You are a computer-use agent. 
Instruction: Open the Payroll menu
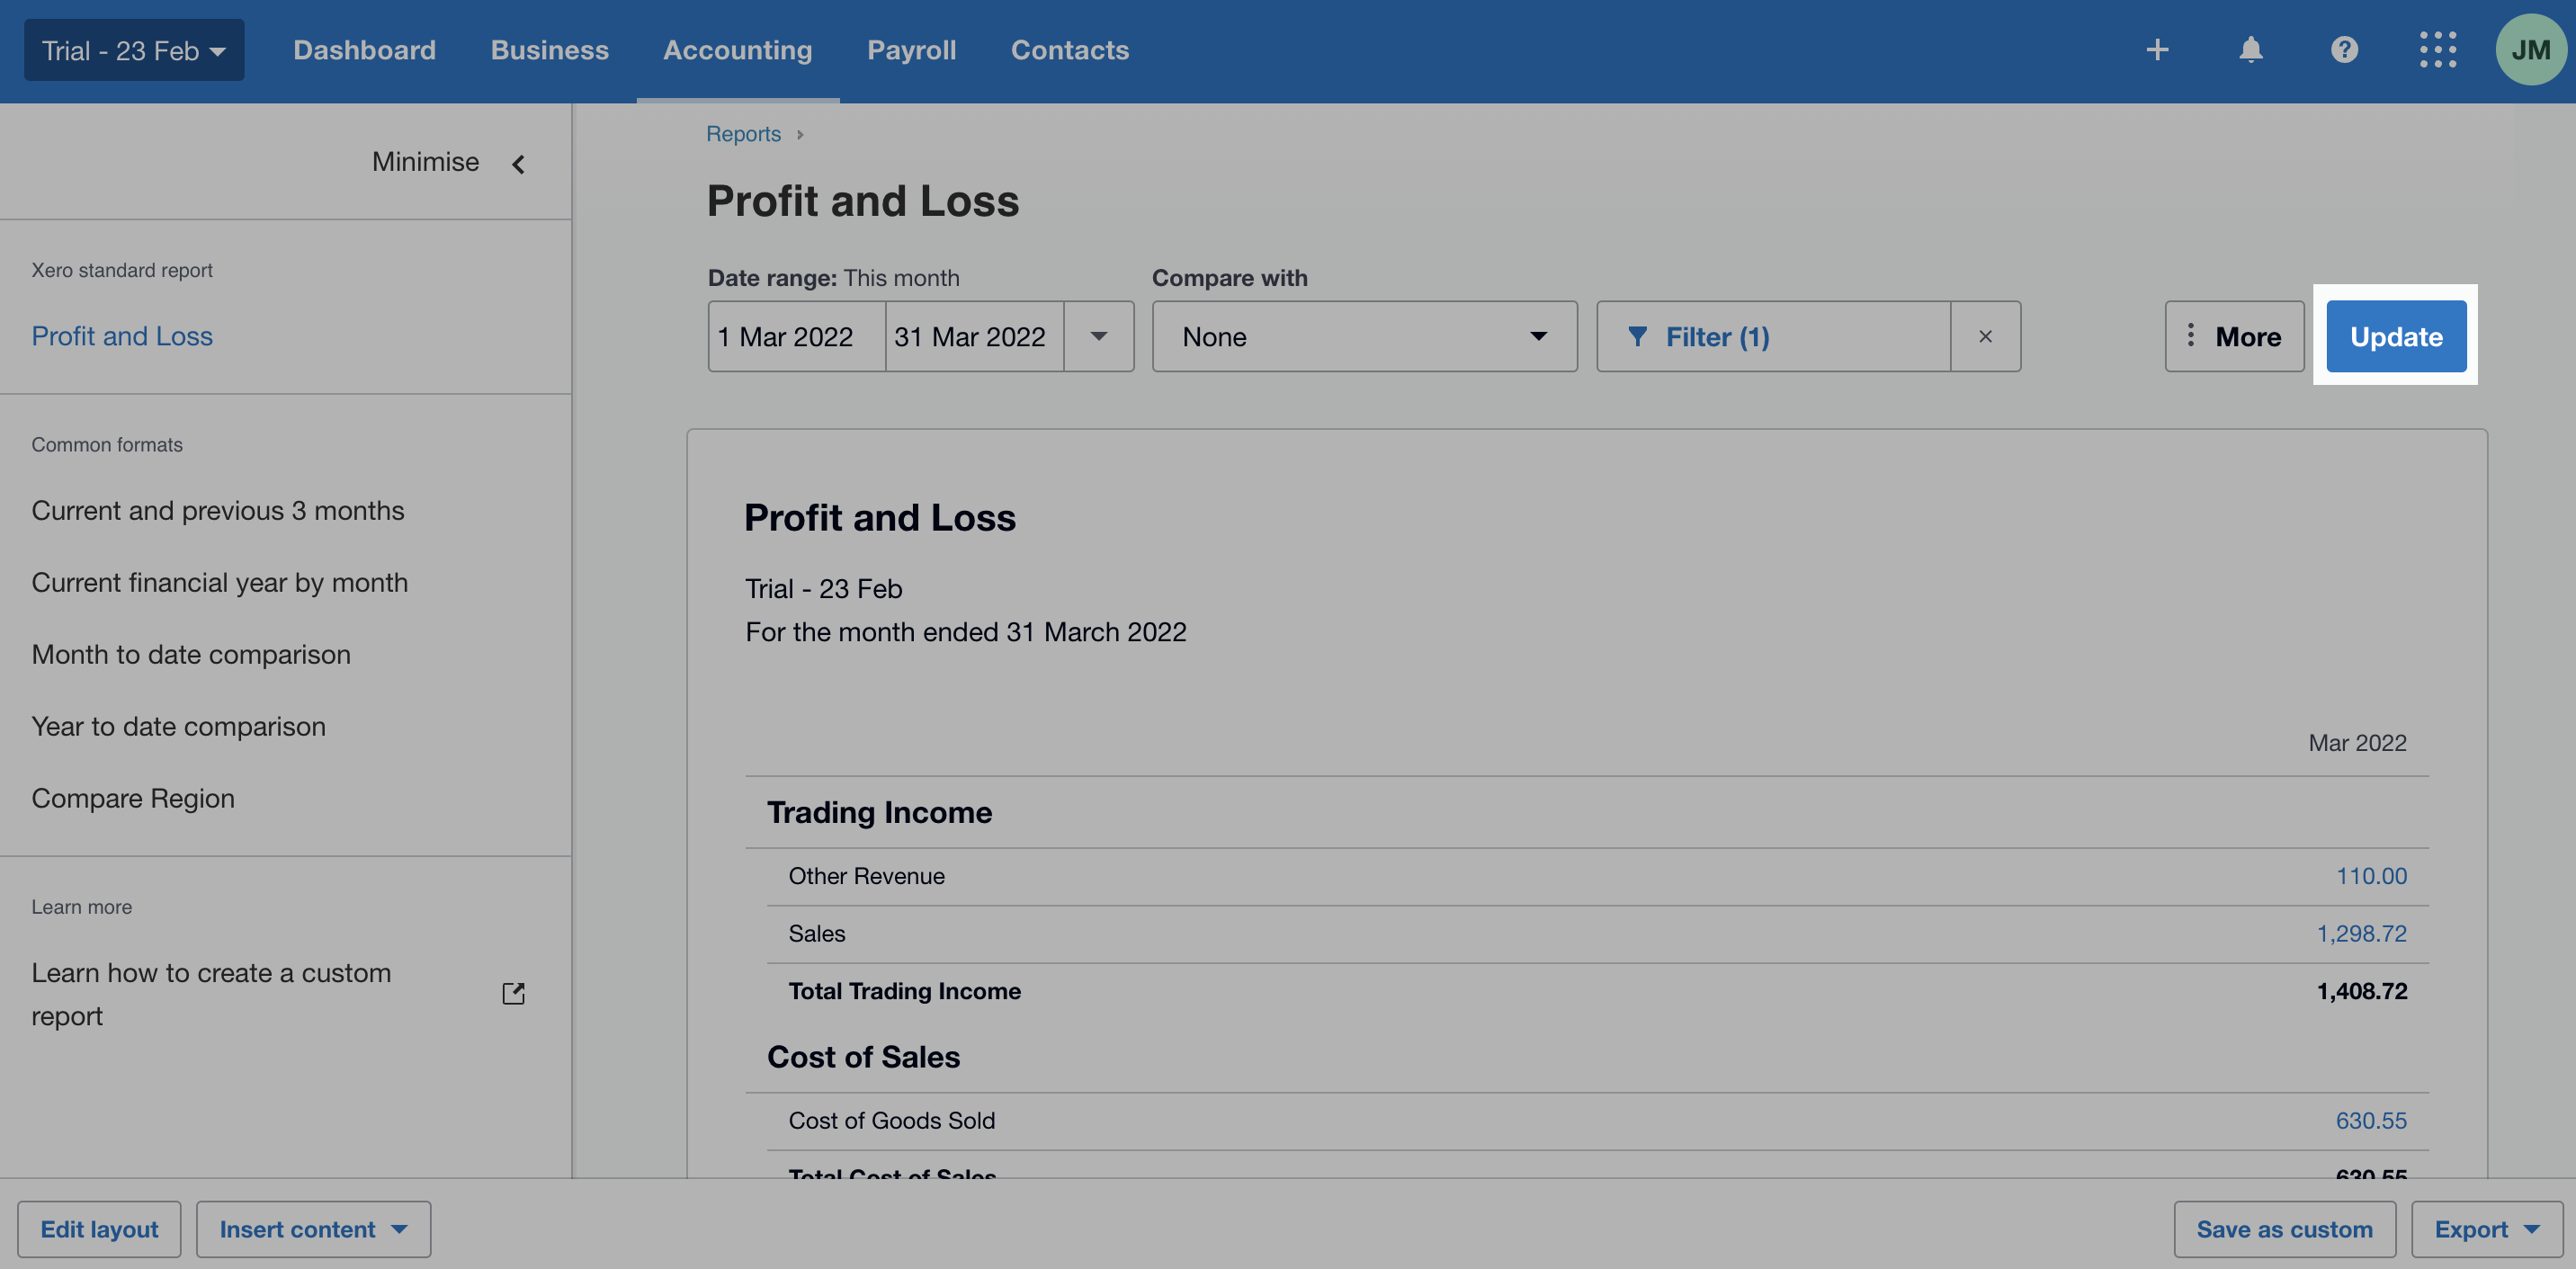click(x=911, y=50)
